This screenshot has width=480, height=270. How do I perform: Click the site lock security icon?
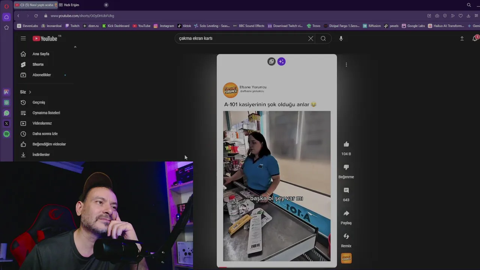46,16
